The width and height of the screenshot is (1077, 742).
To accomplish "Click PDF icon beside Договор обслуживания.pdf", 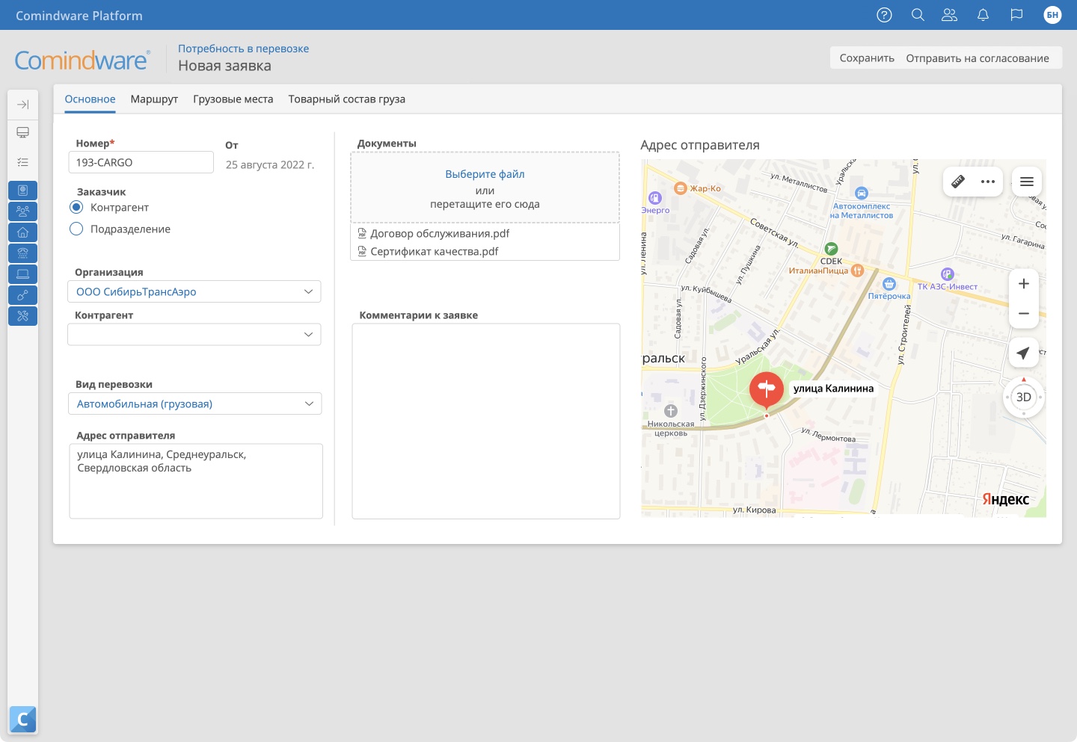I will (362, 233).
